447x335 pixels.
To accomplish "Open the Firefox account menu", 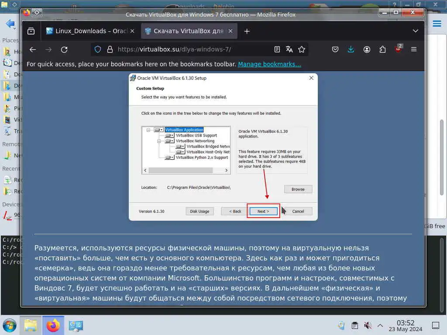I will click(x=367, y=49).
